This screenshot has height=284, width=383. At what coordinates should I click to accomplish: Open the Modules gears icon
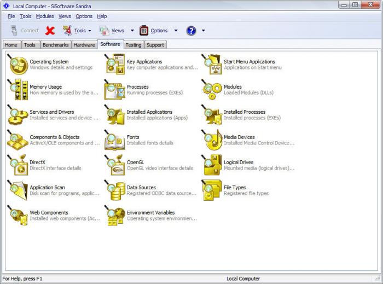[x=212, y=90]
